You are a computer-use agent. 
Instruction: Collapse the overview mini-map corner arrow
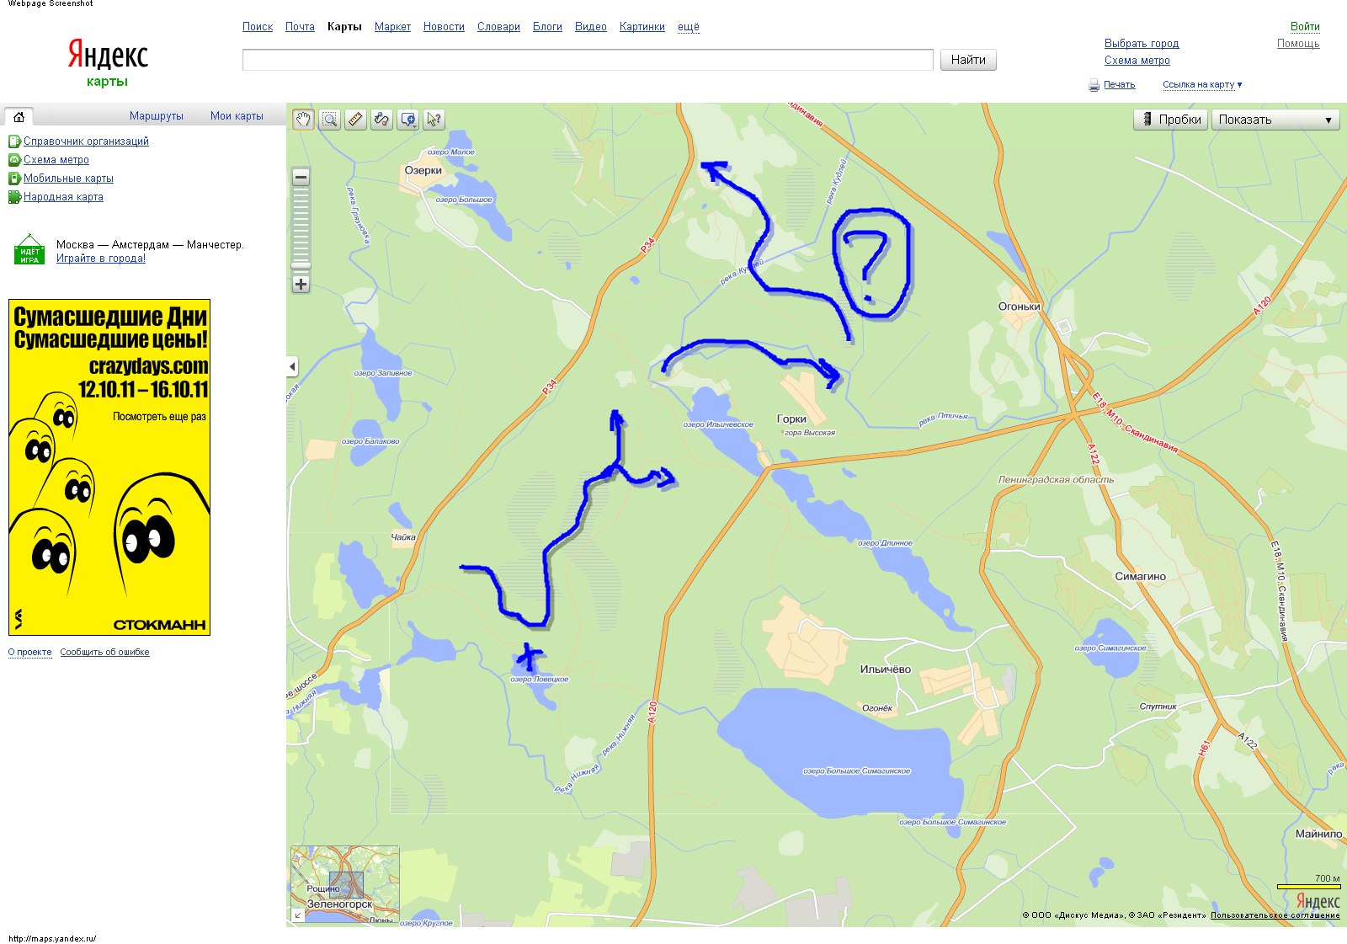pyautogui.click(x=297, y=915)
